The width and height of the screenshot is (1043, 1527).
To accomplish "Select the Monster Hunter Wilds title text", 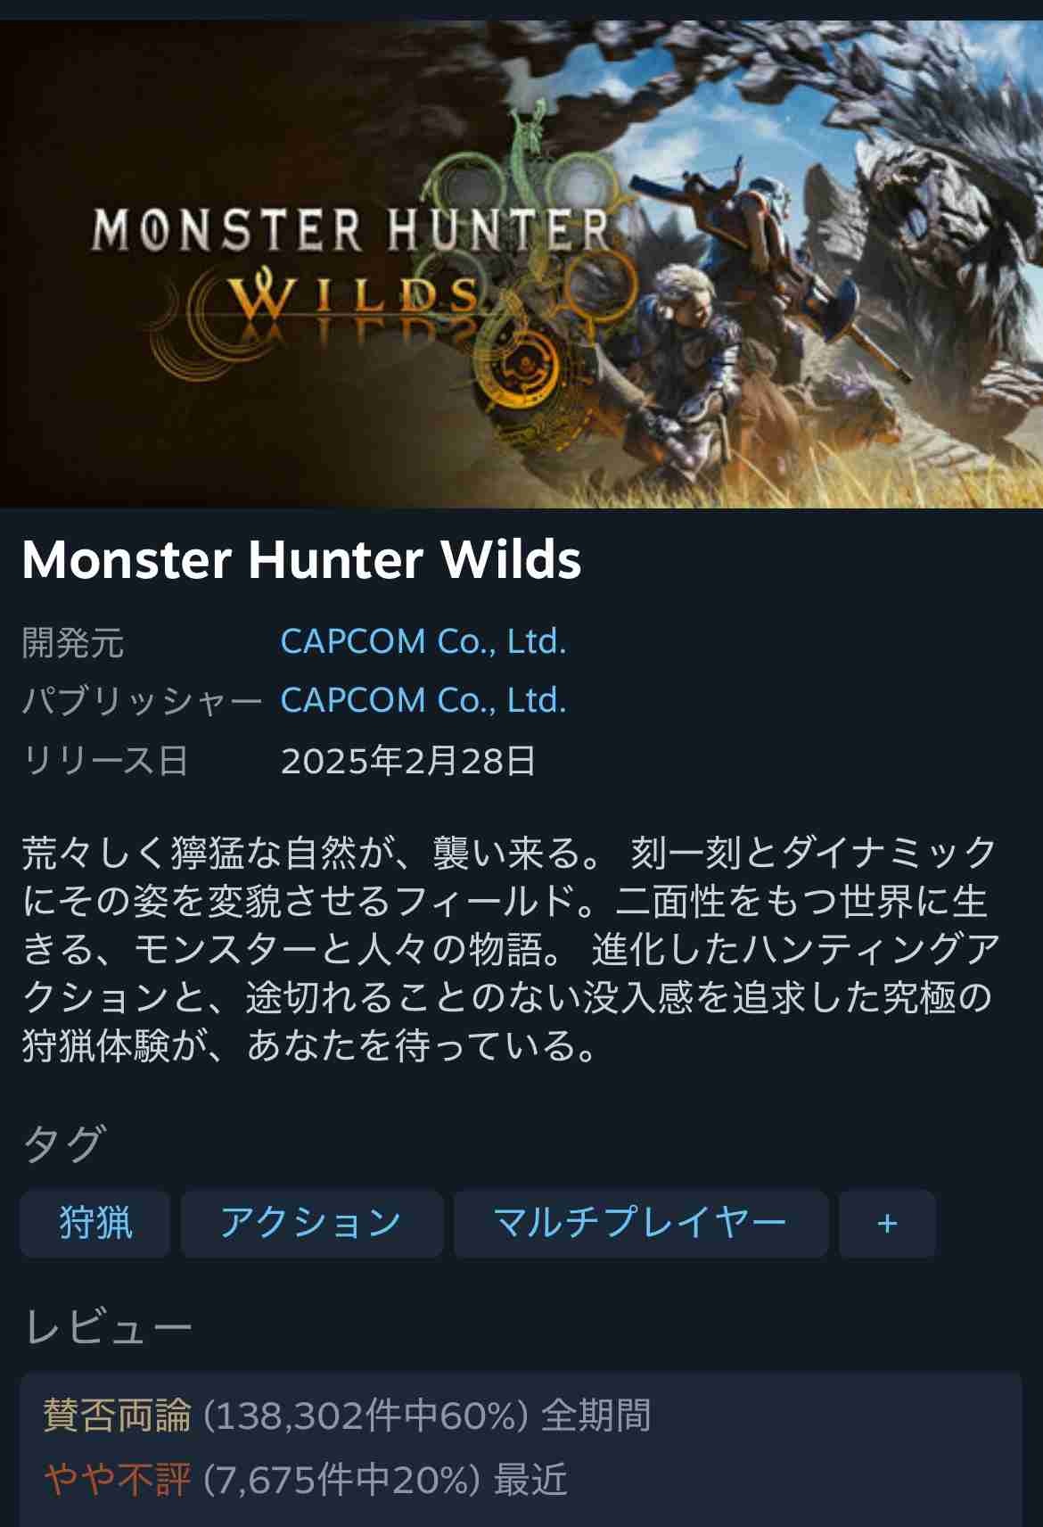I will 301,559.
